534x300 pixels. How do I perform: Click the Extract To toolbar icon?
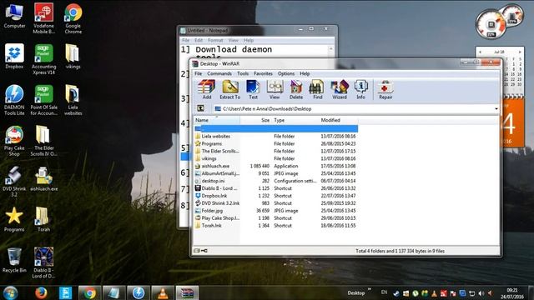tap(230, 90)
